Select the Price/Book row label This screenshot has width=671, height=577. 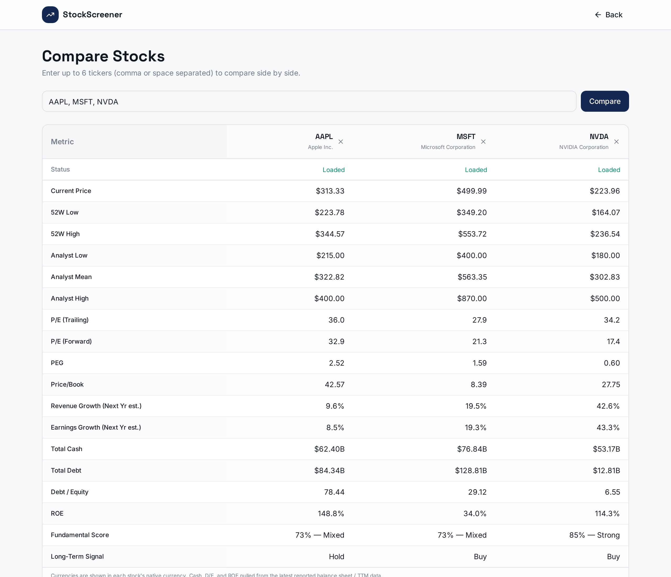(67, 384)
